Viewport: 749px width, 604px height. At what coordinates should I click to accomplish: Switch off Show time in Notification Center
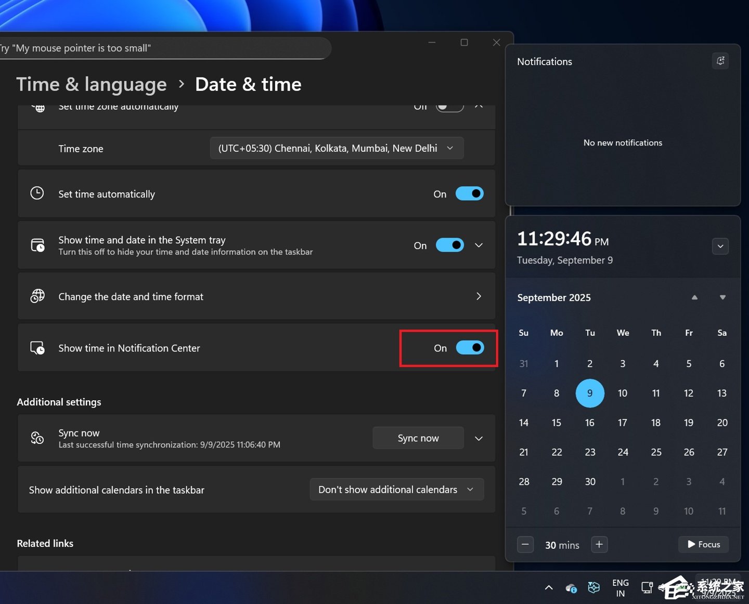[470, 348]
